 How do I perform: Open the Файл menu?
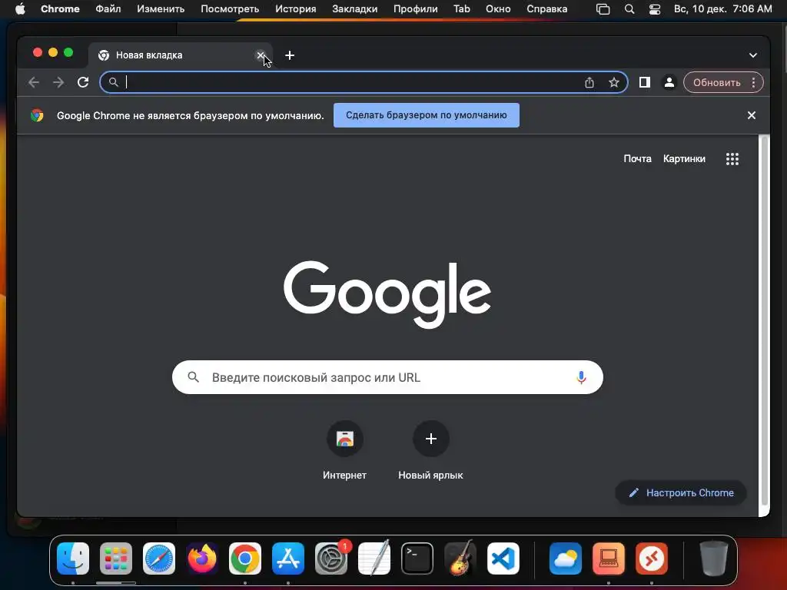tap(108, 9)
